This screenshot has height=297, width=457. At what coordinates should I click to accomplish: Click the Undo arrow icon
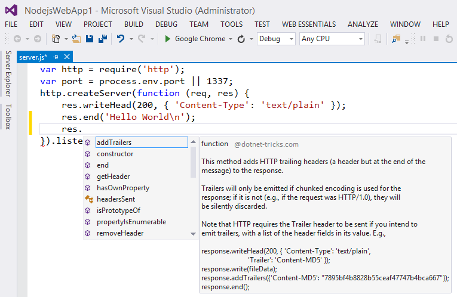point(121,39)
